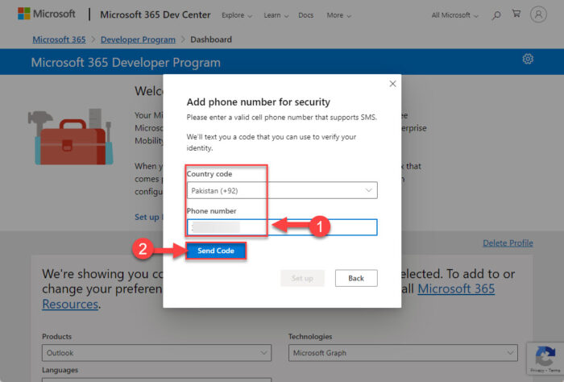Screen dimensions: 564x382
Task: Open the search magnifier icon
Action: pyautogui.click(x=496, y=15)
